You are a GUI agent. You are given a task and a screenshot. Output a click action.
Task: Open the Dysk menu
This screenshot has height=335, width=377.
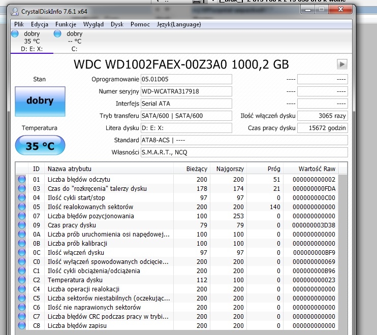[x=117, y=24]
